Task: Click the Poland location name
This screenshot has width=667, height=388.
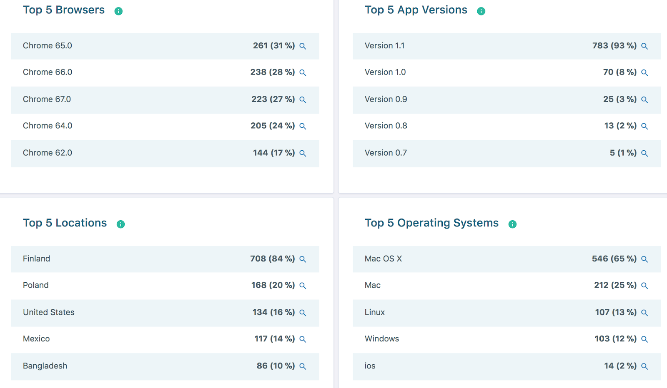Action: tap(36, 285)
